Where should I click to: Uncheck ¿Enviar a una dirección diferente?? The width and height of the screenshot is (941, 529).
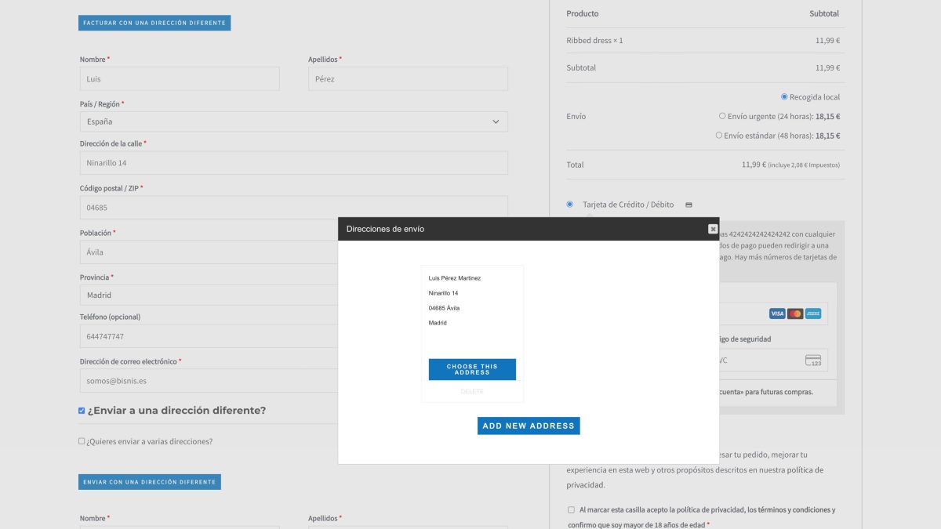[81, 409]
